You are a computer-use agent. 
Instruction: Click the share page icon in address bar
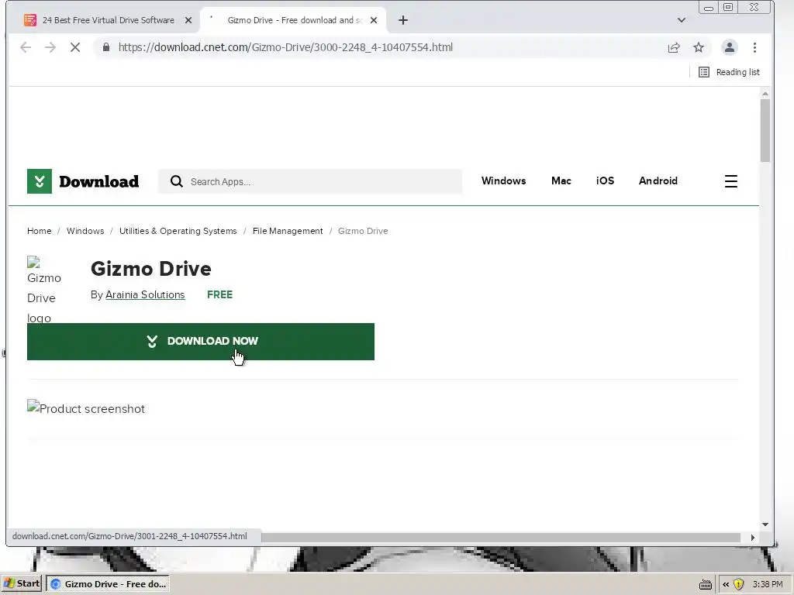pos(674,47)
